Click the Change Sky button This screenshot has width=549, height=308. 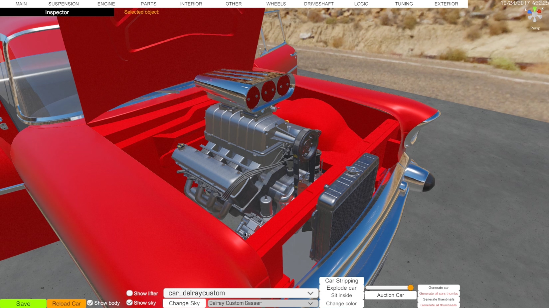[x=184, y=303]
